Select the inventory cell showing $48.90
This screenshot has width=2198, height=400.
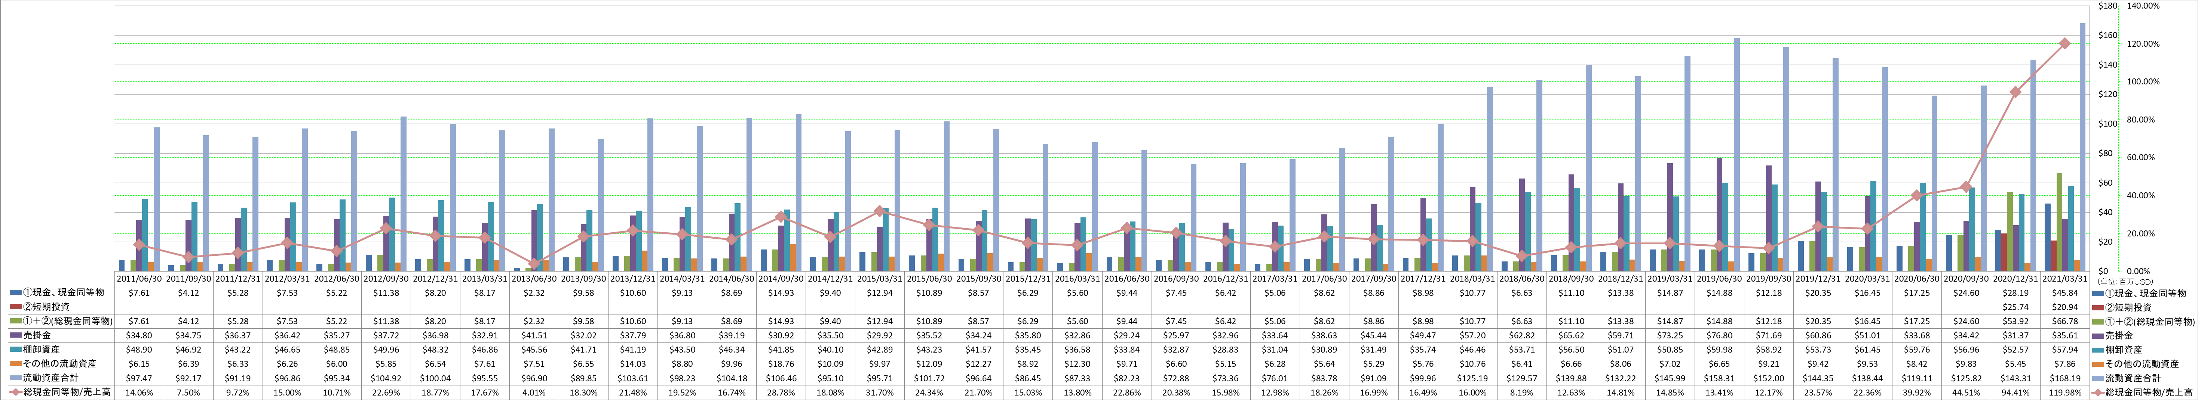140,350
